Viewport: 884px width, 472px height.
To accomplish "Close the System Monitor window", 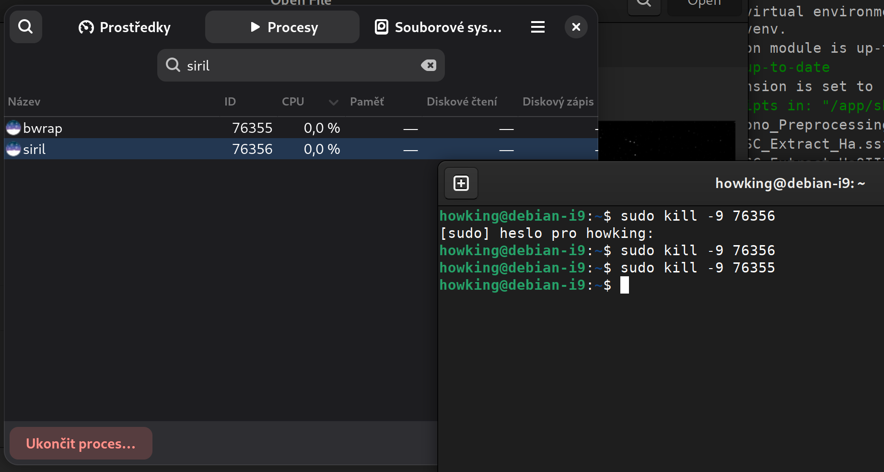I will (576, 27).
